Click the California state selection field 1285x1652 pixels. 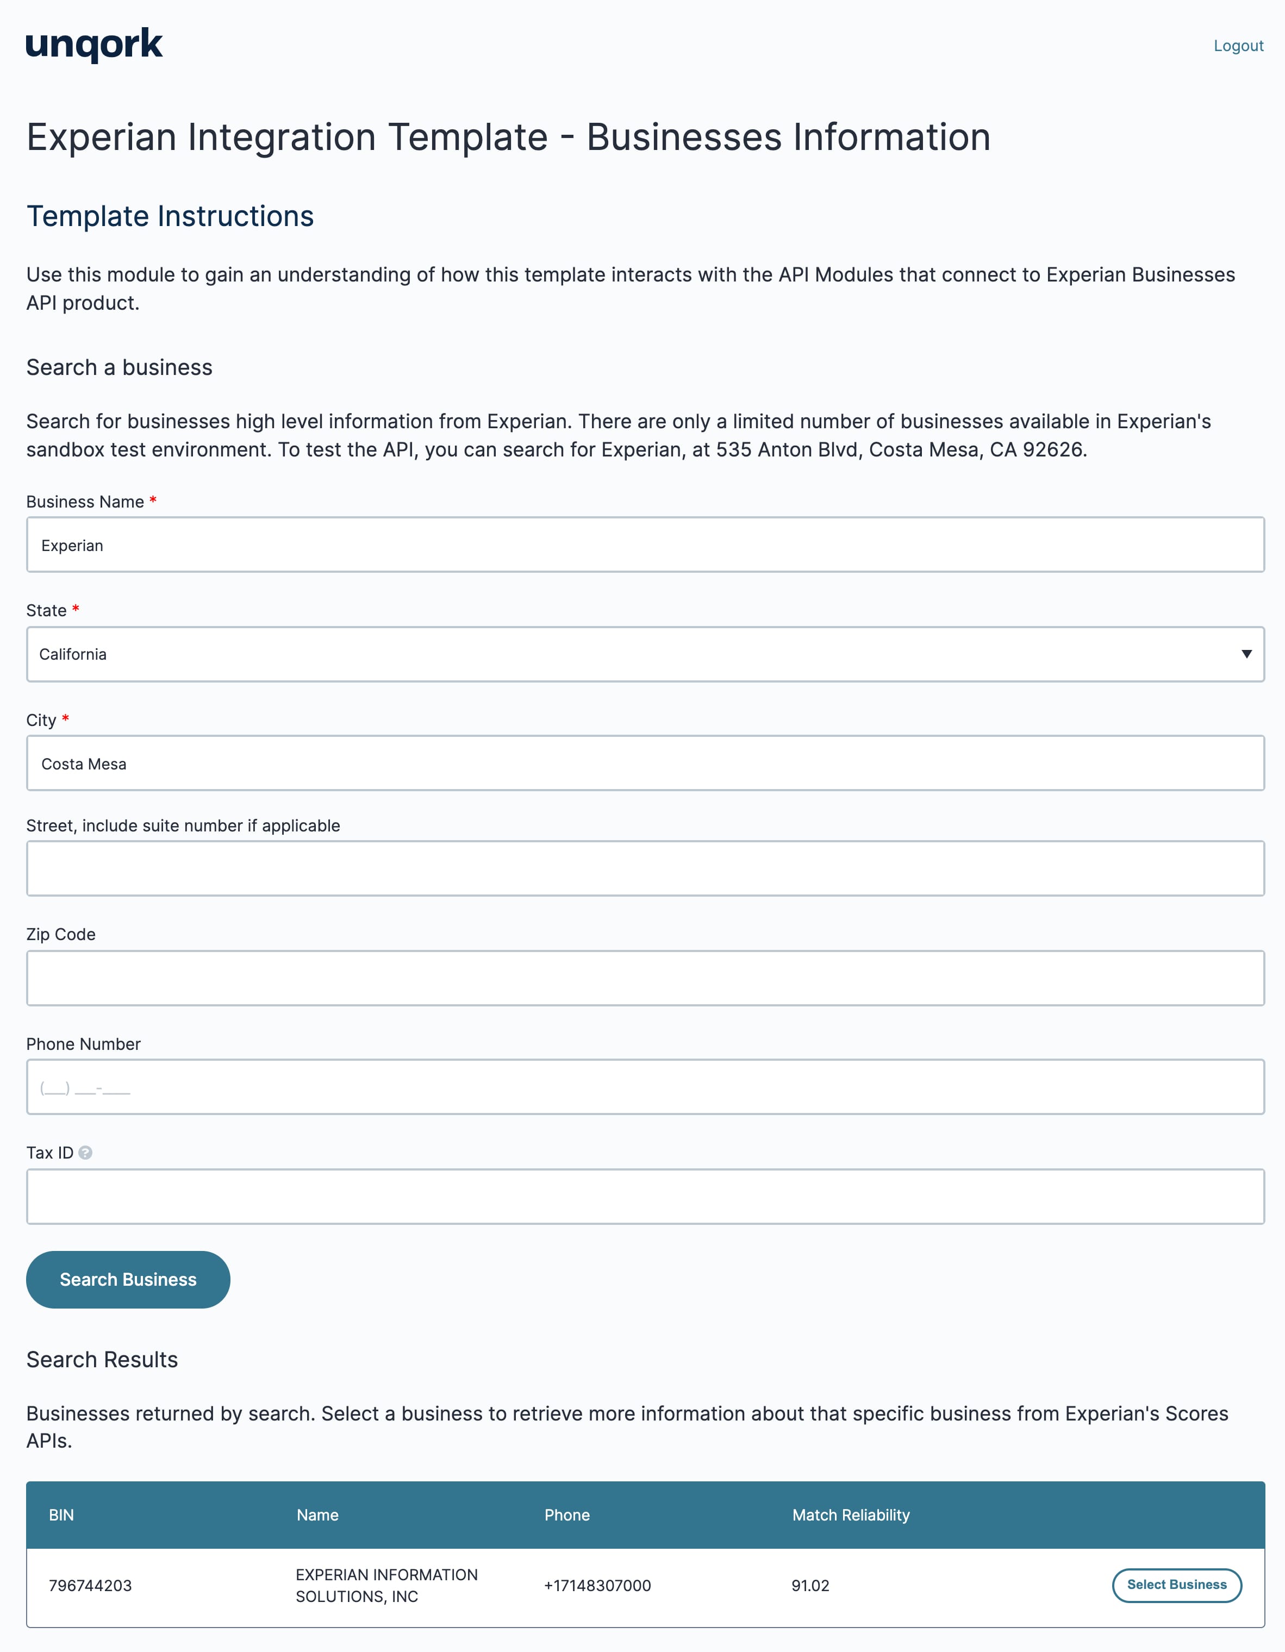click(645, 654)
